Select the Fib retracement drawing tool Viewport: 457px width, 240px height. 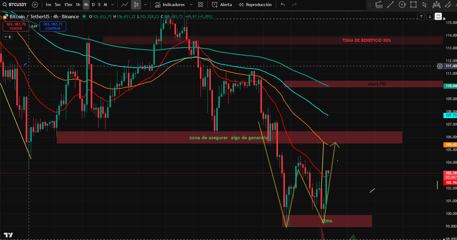pyautogui.click(x=379, y=5)
